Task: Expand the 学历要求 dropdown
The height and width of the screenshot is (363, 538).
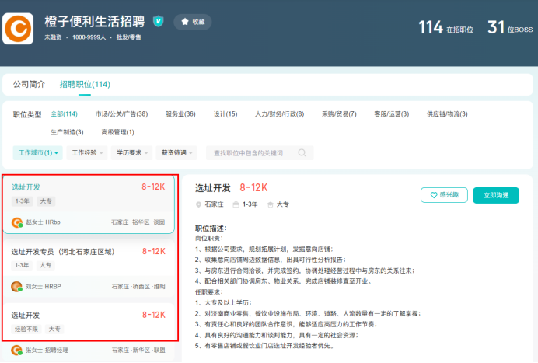Action: coord(131,152)
